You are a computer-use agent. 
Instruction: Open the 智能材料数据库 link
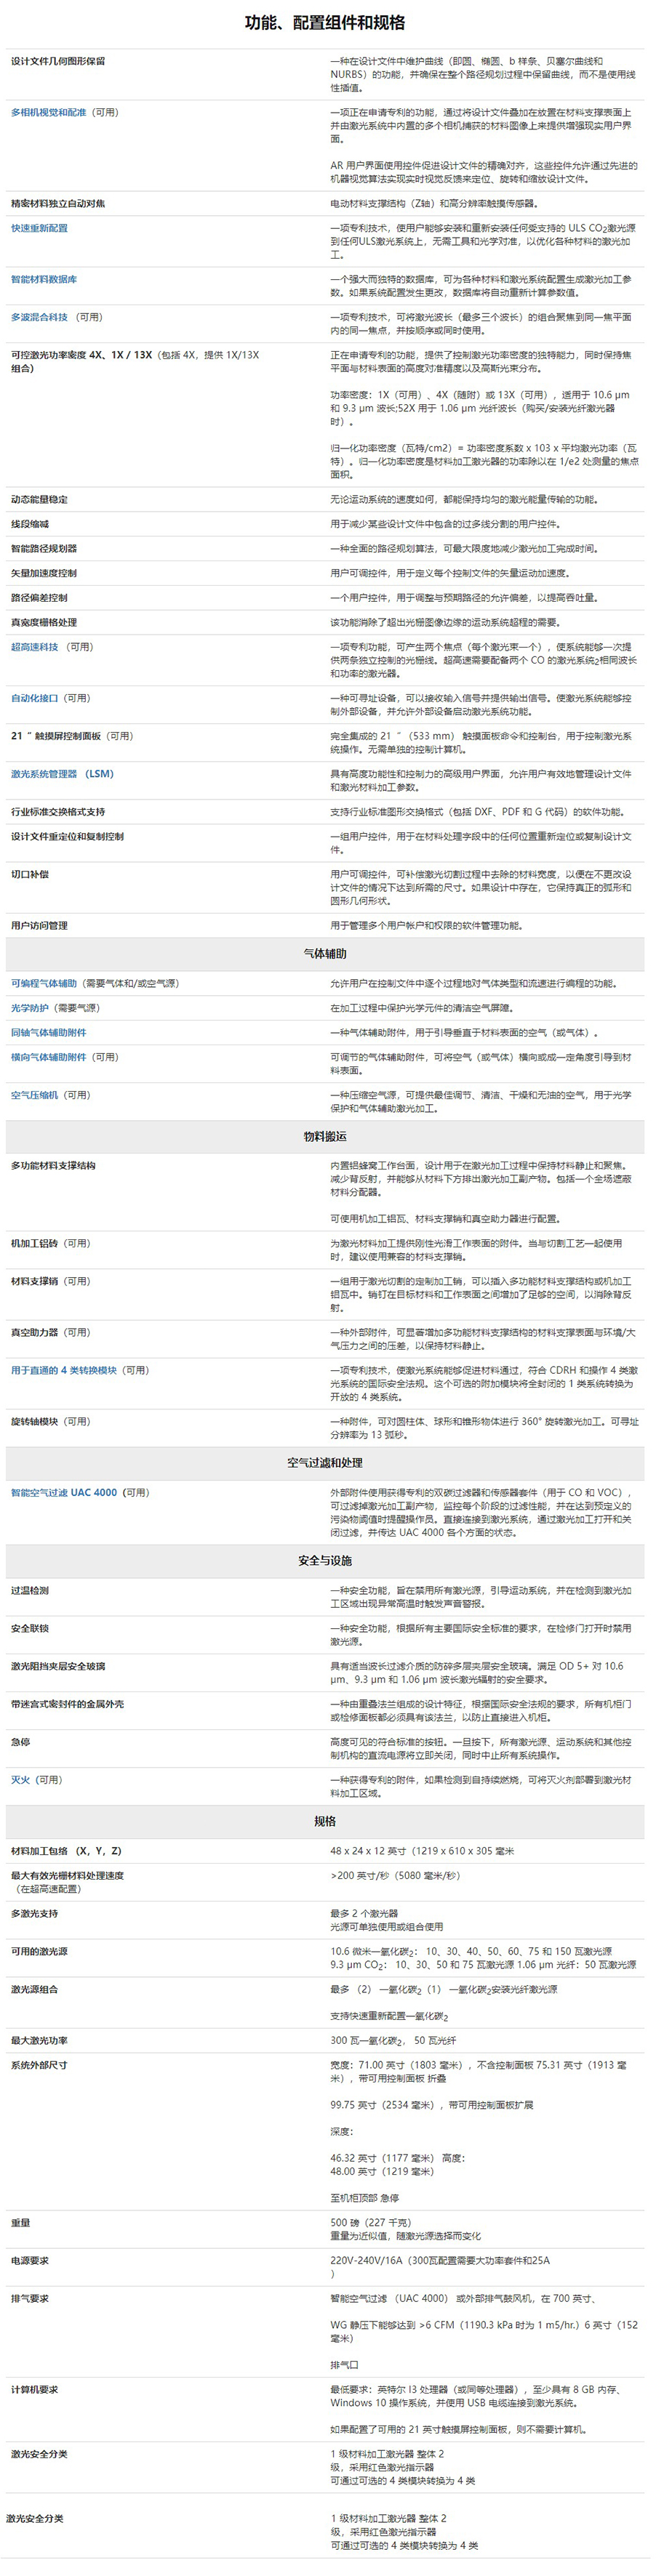pos(43,279)
